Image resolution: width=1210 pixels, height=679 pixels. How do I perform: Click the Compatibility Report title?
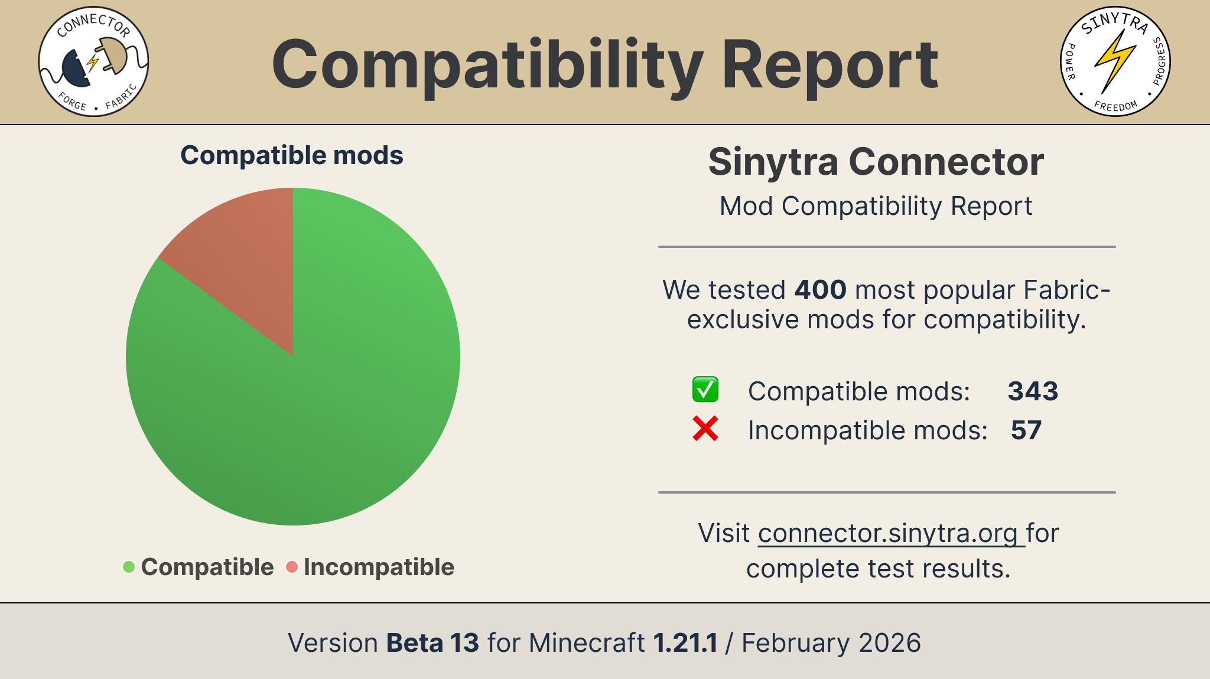(x=604, y=64)
